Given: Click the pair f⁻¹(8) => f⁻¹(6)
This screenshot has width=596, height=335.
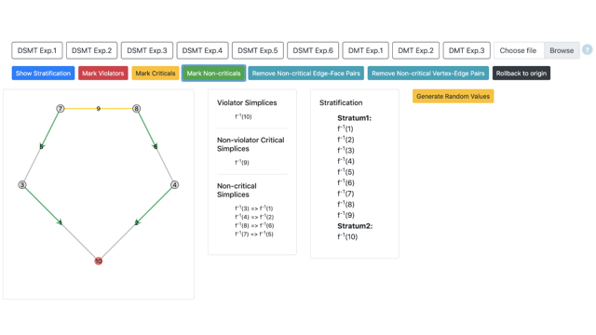Looking at the screenshot, I should coord(254,225).
